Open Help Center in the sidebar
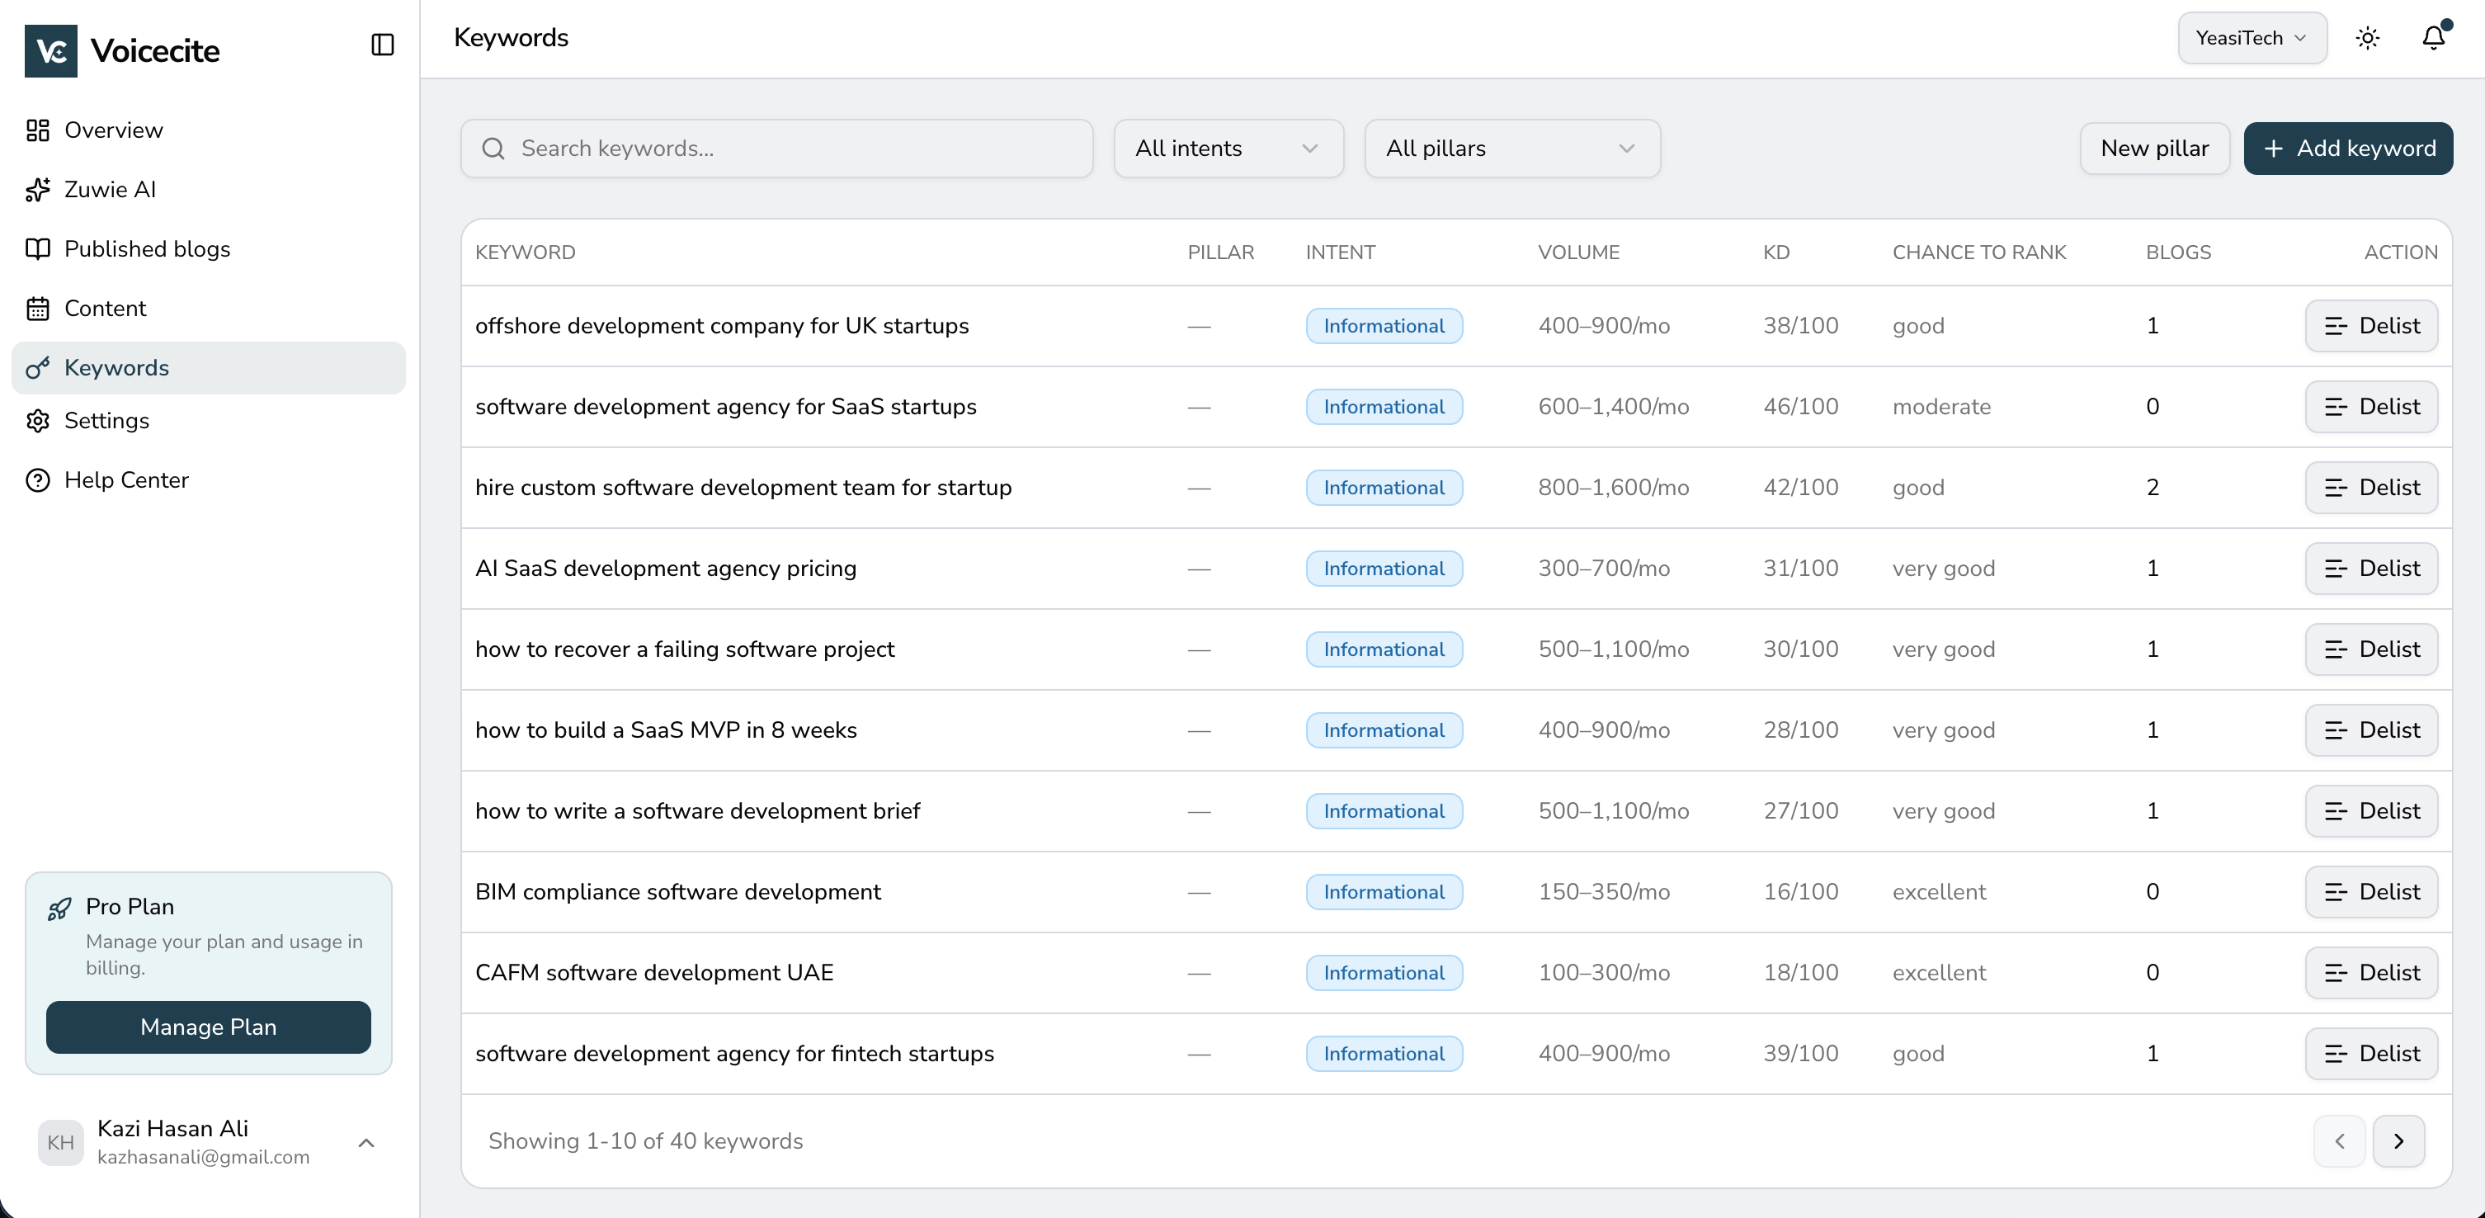The image size is (2485, 1218). pyautogui.click(x=209, y=480)
